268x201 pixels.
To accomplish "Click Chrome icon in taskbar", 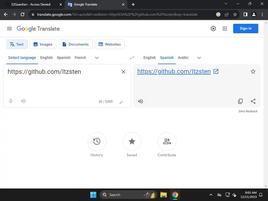I will tap(175, 195).
